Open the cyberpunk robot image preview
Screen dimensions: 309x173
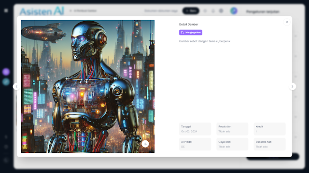(88, 86)
